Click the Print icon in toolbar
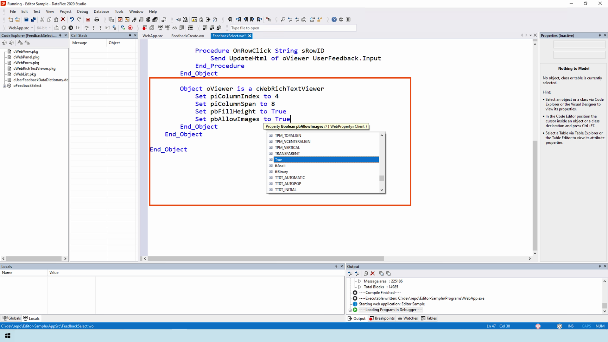Screen dimensions: 608x342 point(97,20)
